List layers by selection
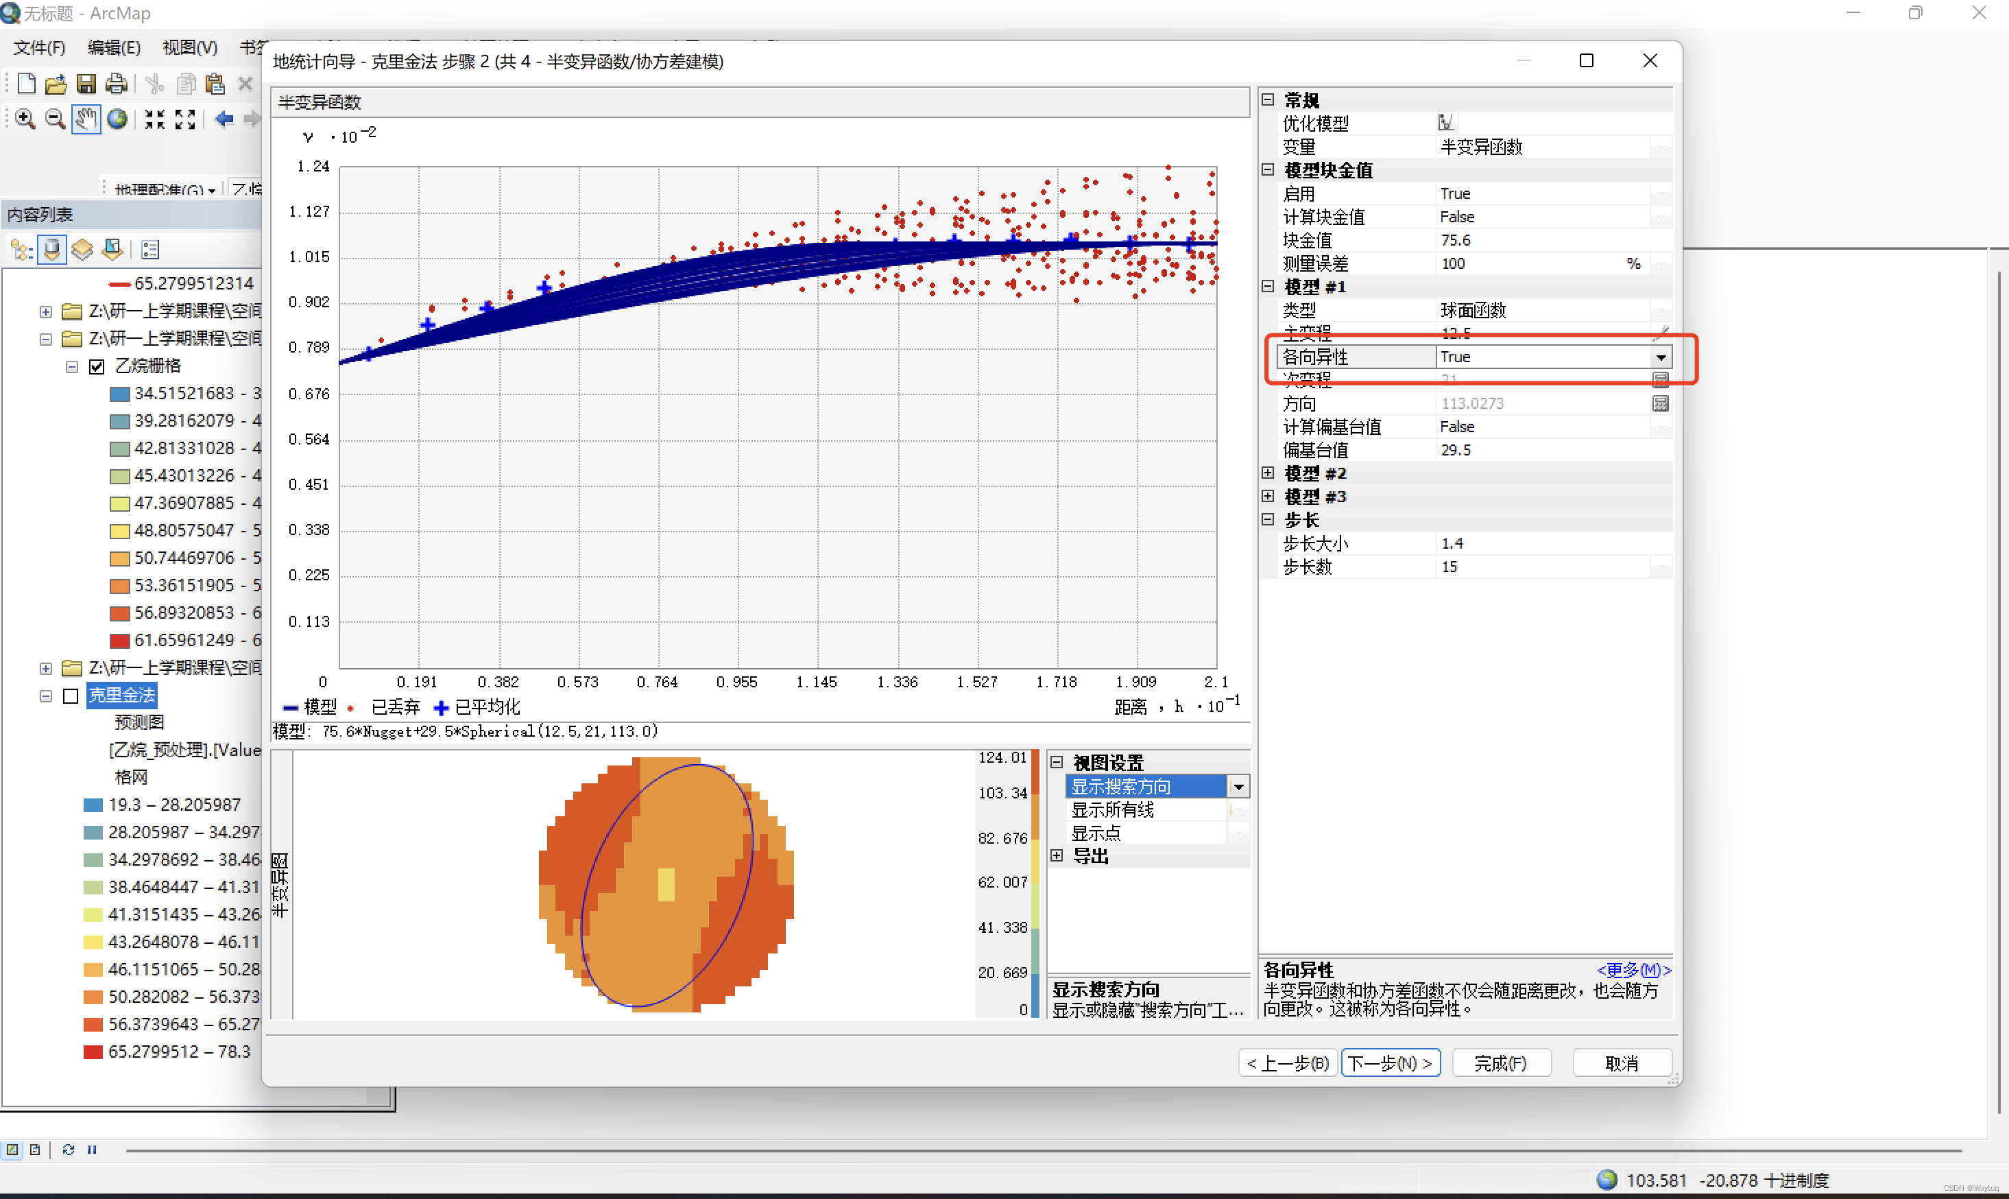 (x=112, y=250)
